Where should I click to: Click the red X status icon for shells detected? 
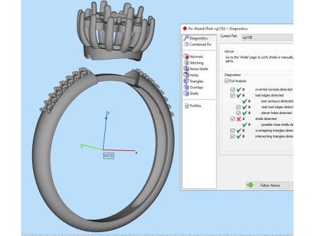click(x=239, y=119)
